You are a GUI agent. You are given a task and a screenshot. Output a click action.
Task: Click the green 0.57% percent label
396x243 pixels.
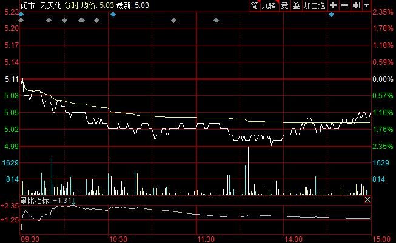tap(383, 96)
